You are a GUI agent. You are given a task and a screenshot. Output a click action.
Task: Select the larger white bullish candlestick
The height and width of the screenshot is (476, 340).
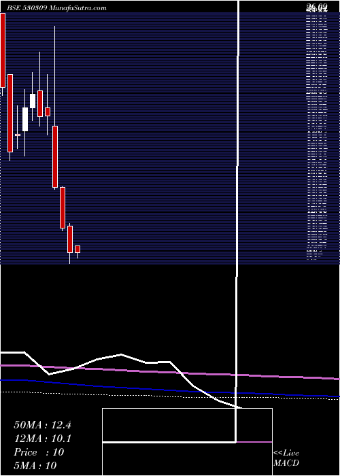click(25, 119)
